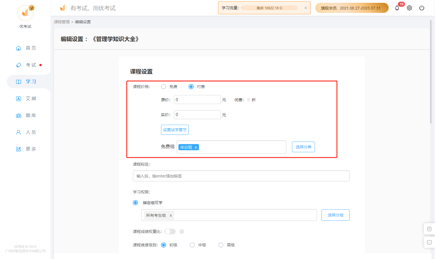Click the 学习流量 remaining progress bar
435x259 pixels.
(x=269, y=8)
